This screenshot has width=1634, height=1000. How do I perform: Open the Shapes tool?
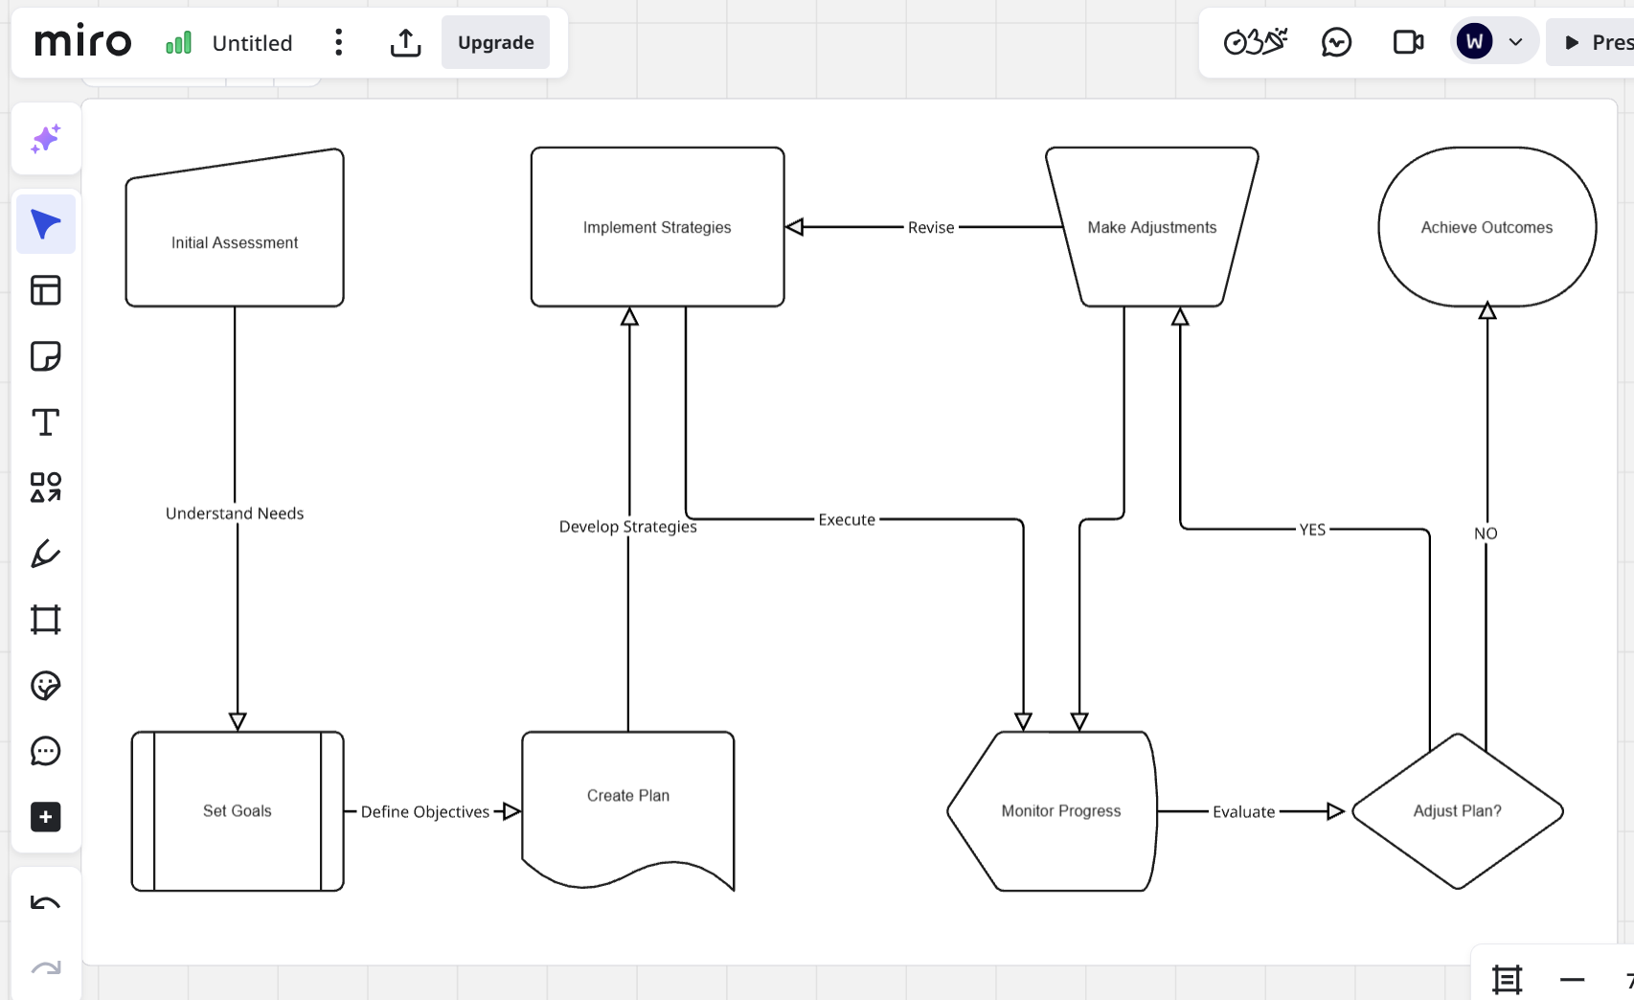[x=45, y=488]
